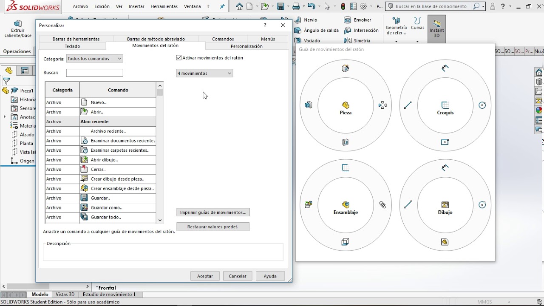Select the Intersección feature tool
This screenshot has height=306, width=544.
[361, 30]
